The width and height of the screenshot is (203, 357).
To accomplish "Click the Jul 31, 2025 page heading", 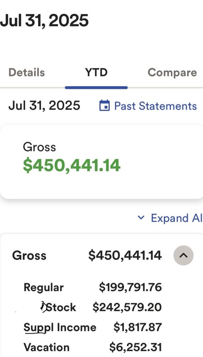I will [44, 21].
